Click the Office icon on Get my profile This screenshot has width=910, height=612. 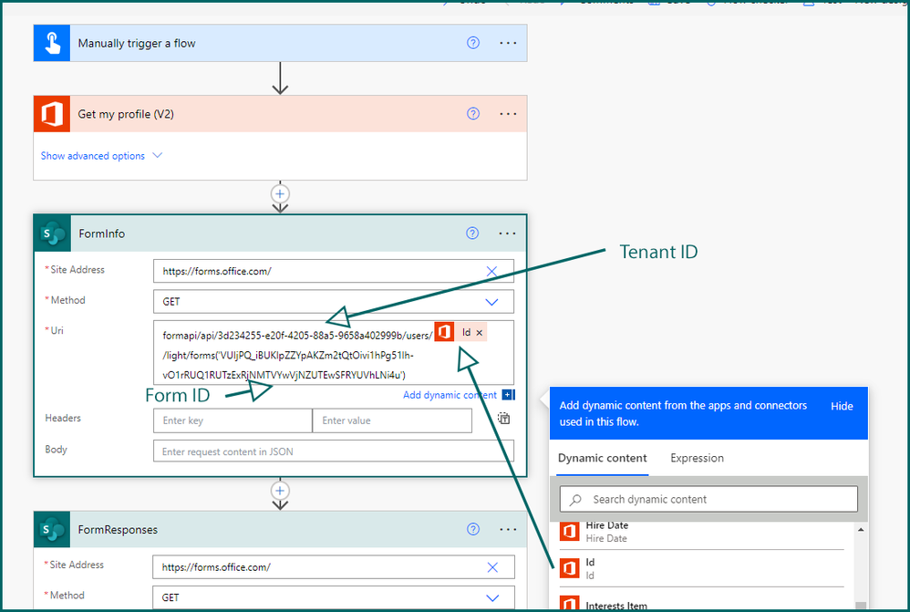click(52, 114)
